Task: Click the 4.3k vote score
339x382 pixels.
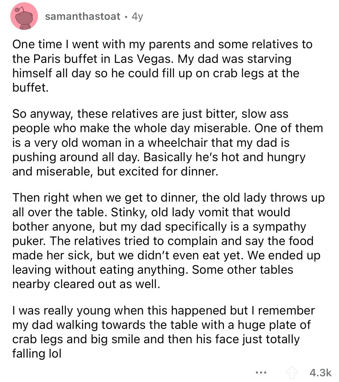Action: (320, 373)
